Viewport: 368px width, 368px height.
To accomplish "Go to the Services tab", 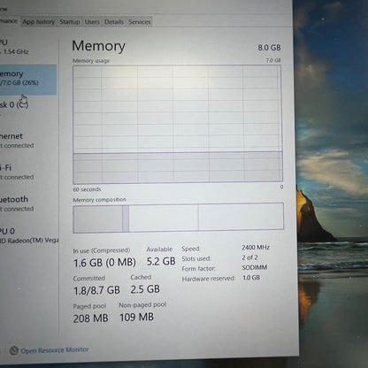I will tap(140, 22).
